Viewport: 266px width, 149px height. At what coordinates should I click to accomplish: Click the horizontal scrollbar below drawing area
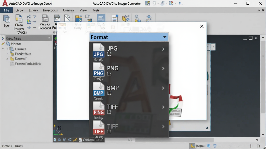point(175,140)
